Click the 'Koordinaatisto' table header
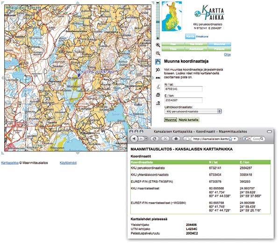The image size is (278, 246). click(142, 162)
